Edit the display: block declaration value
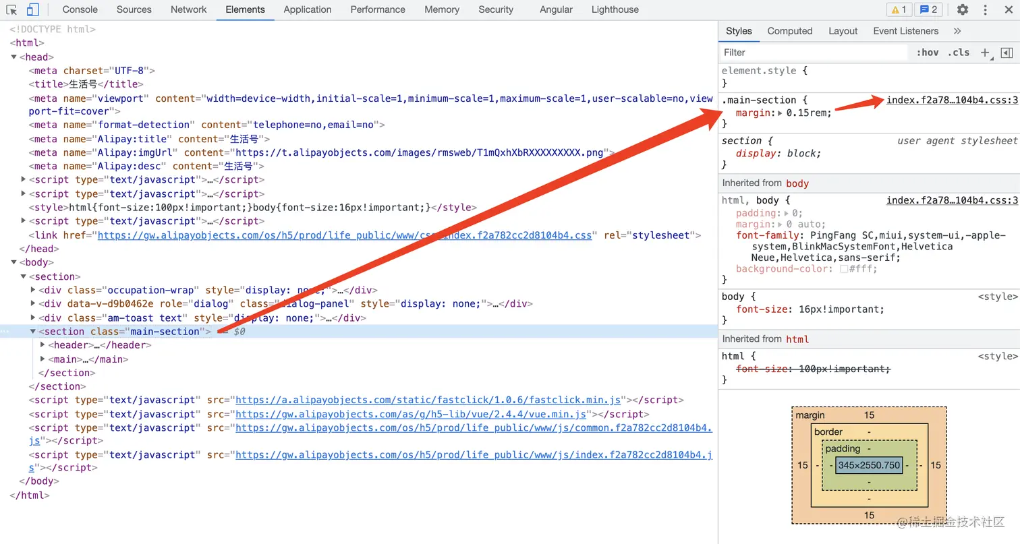The height and width of the screenshot is (544, 1020). click(801, 154)
